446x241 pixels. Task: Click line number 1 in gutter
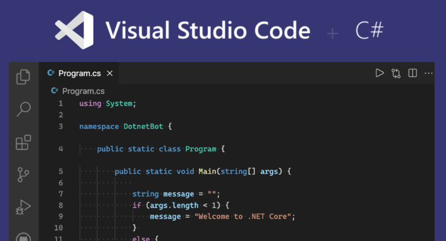[x=60, y=103]
